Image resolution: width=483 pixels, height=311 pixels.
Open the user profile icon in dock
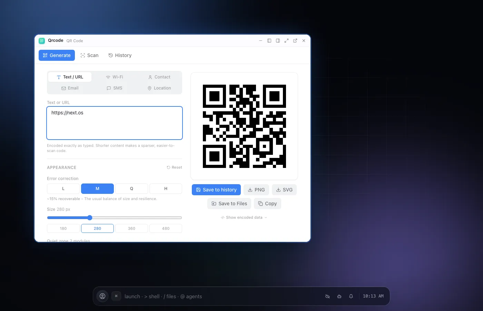point(102,296)
